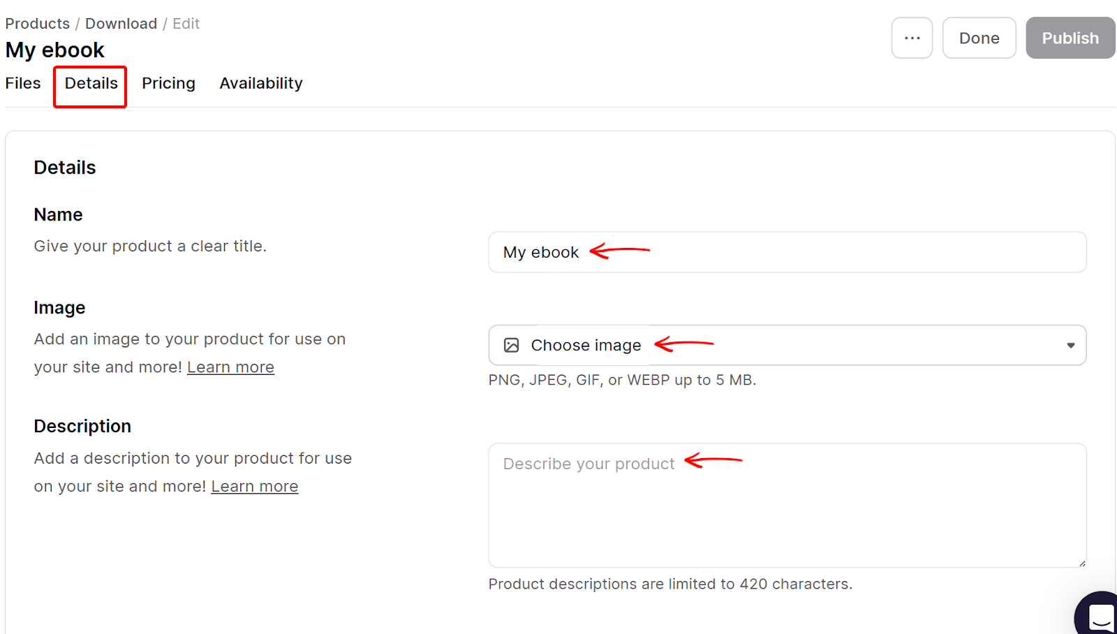
Task: Focus the product Name input field
Action: (787, 252)
